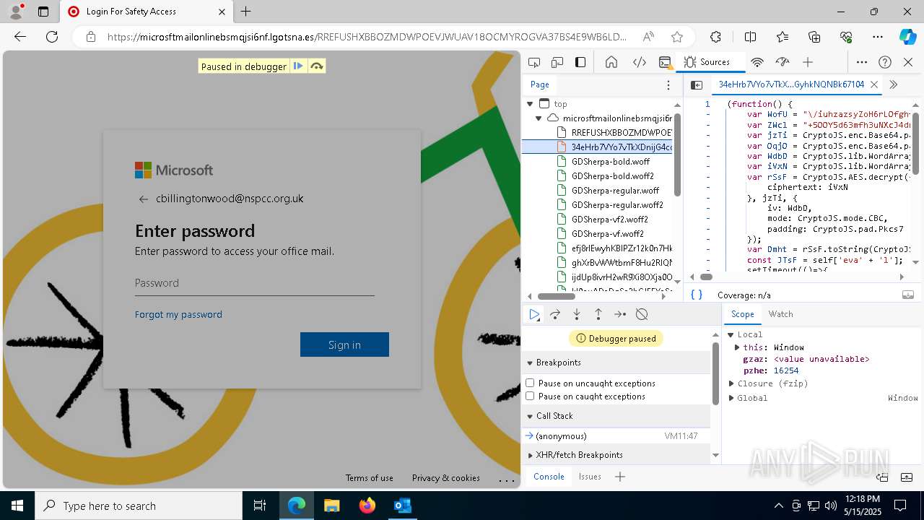The width and height of the screenshot is (924, 520).
Task: Open the Console panel icon with warning
Action: 665,62
